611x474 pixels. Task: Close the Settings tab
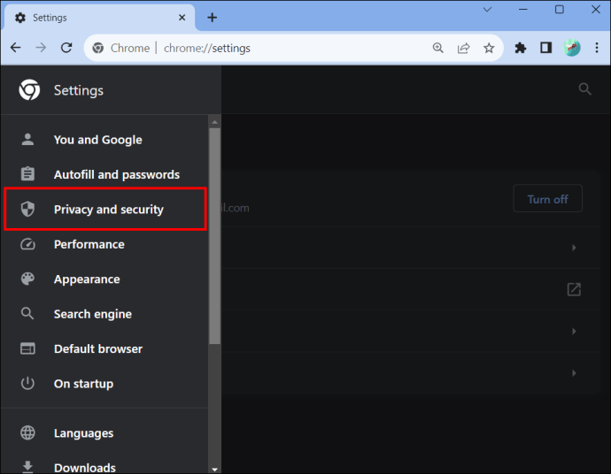pyautogui.click(x=182, y=18)
